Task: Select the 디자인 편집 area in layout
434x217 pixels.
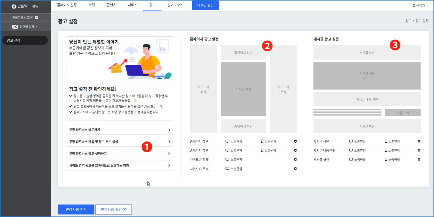Action: point(243,89)
